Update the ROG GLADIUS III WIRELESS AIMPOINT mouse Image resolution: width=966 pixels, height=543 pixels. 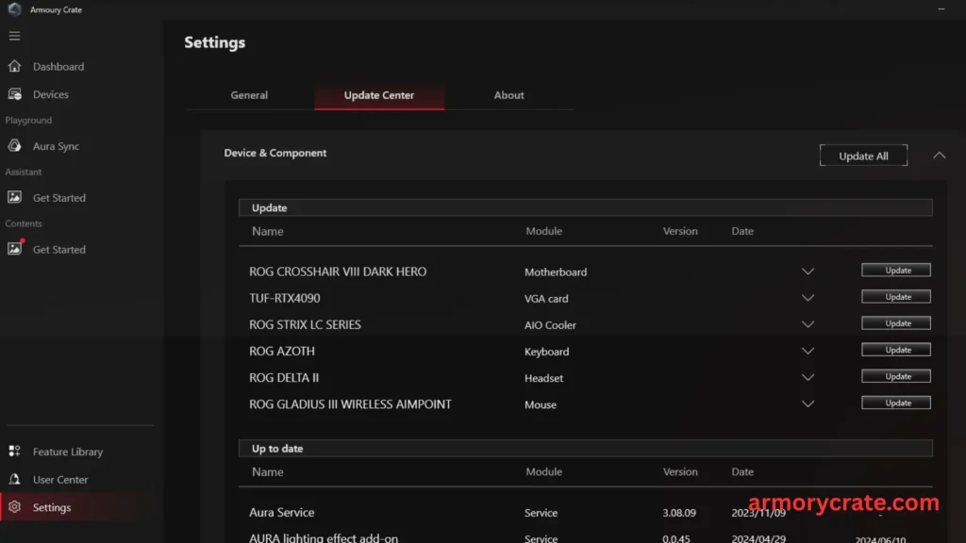(894, 402)
